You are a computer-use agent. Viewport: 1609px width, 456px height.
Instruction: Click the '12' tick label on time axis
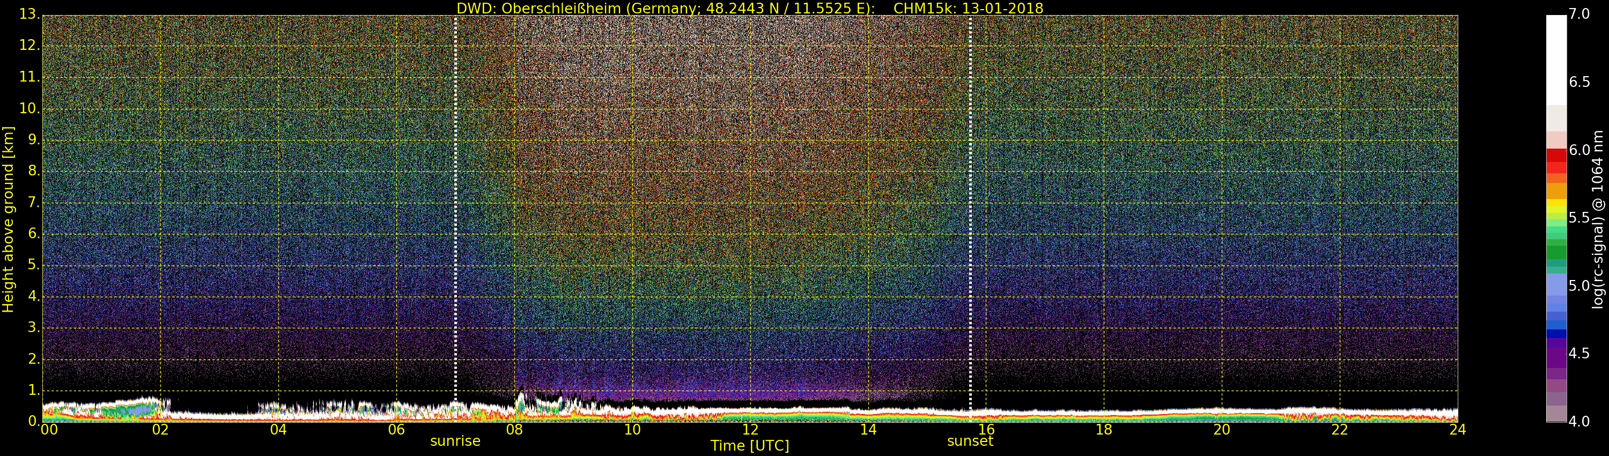point(750,430)
